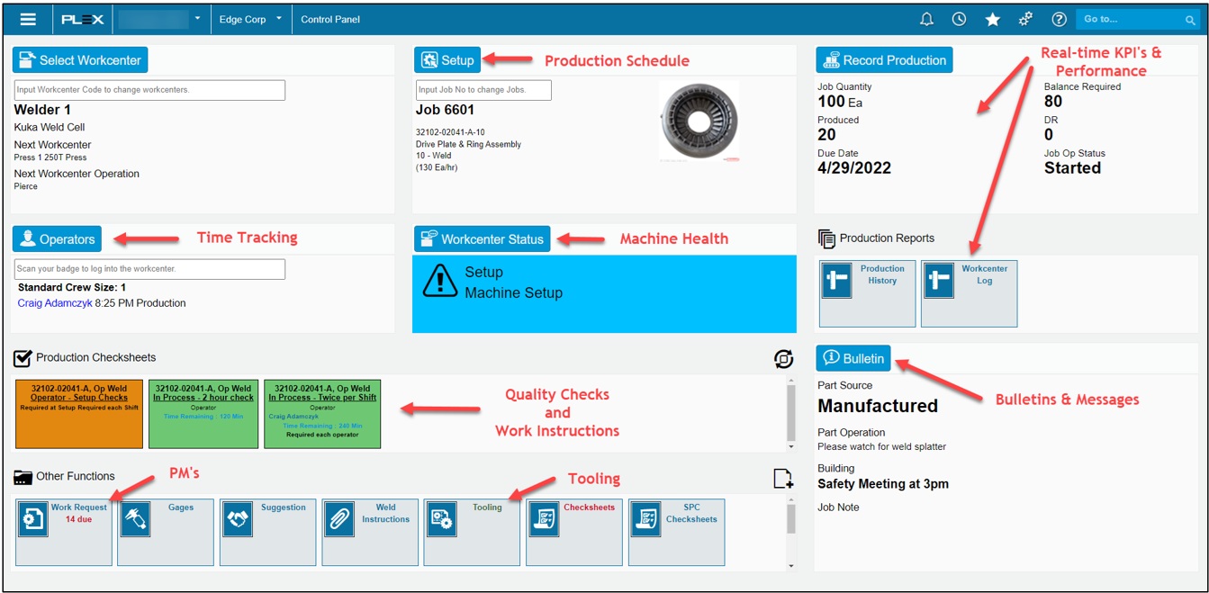Click the PLEX logo
Image resolution: width=1209 pixels, height=593 pixels.
coord(83,19)
